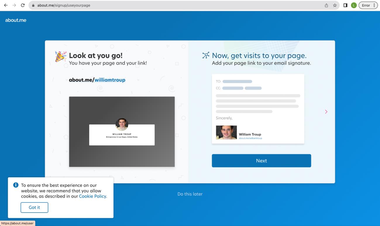The image size is (380, 226).
Task: Click the about.me logo in header
Action: pyautogui.click(x=16, y=20)
